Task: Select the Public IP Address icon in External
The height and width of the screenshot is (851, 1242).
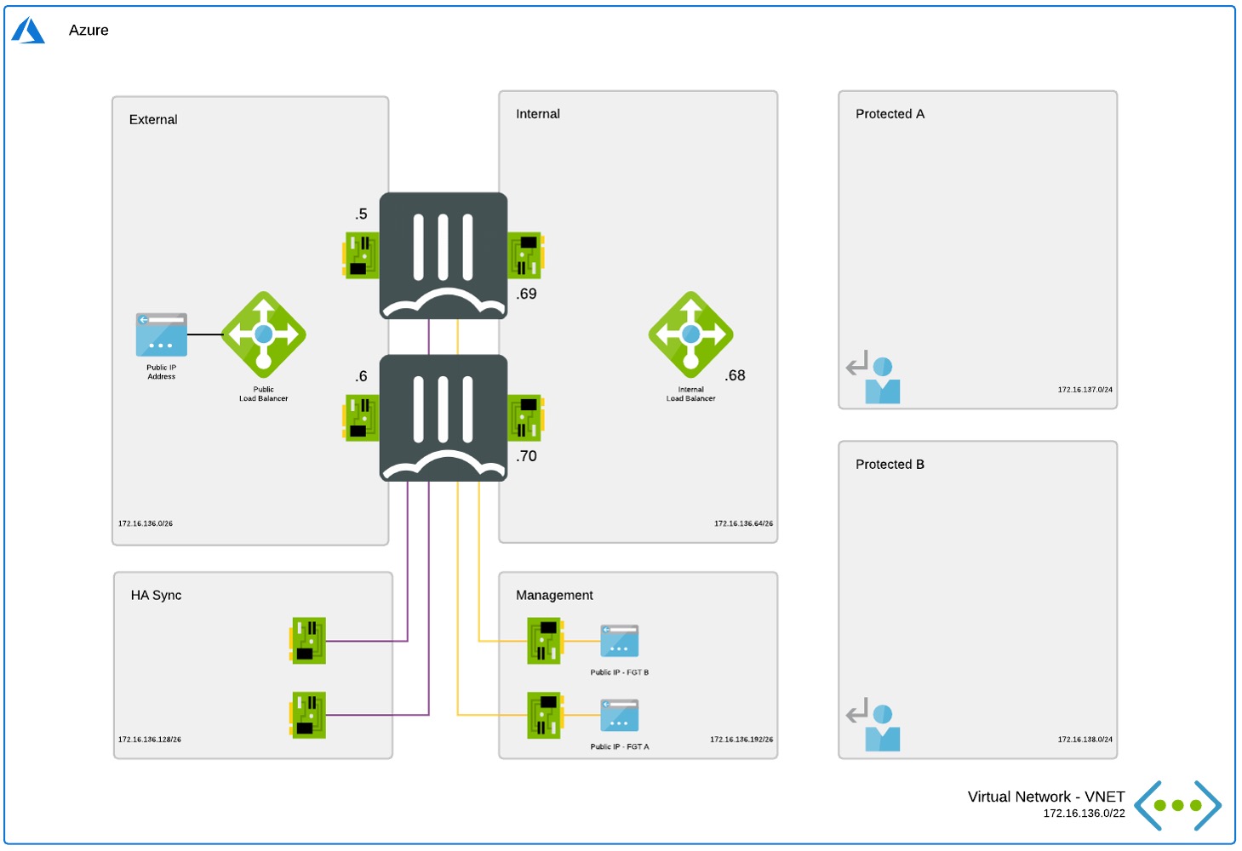Action: 162,334
